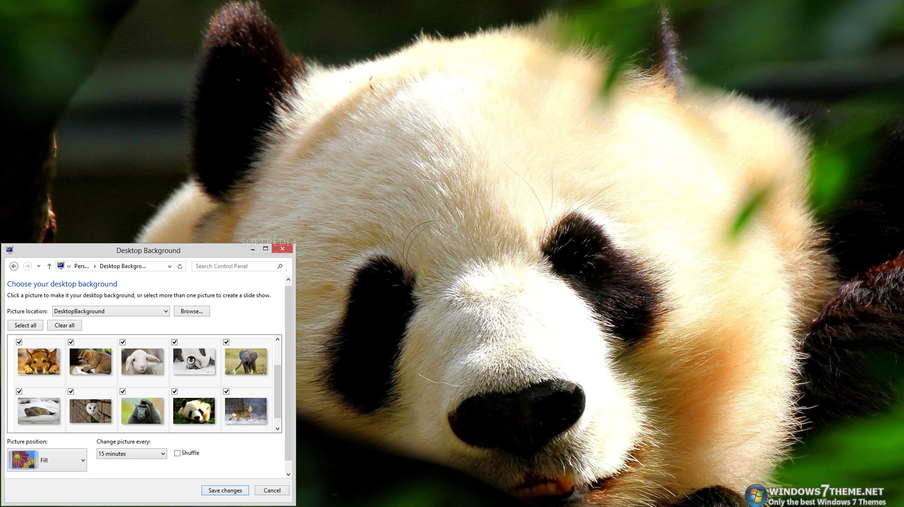The height and width of the screenshot is (507, 904).
Task: Uncheck the dog wallpaper checkbox
Action: coord(19,342)
